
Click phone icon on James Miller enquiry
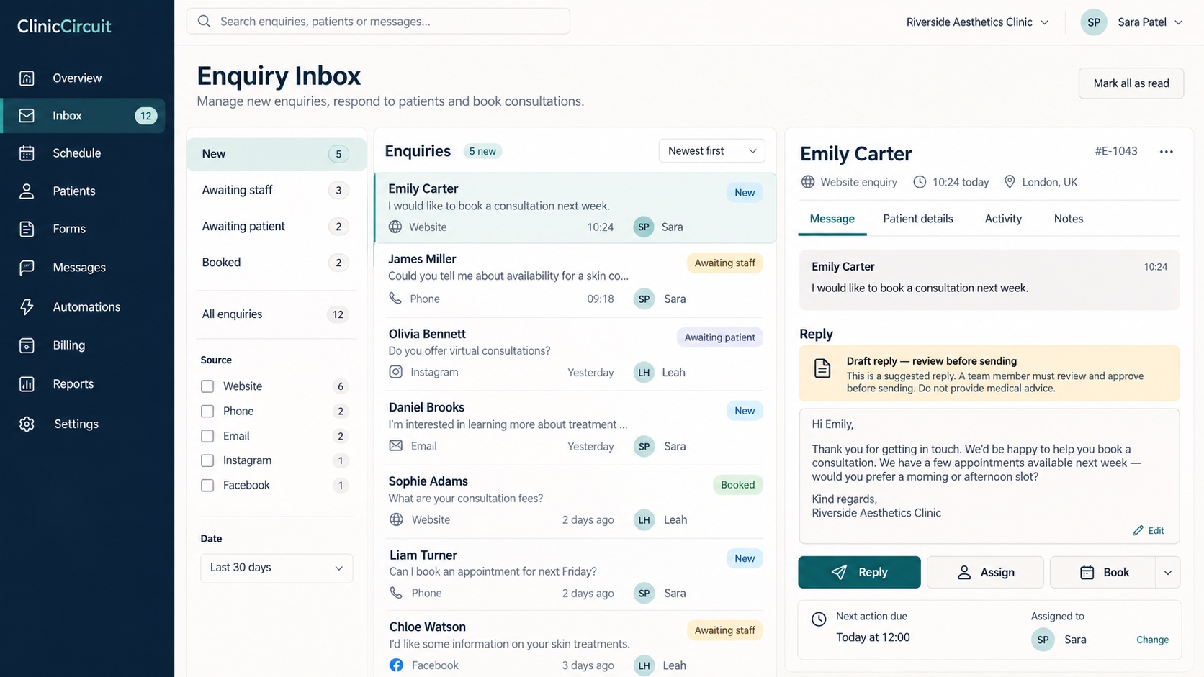395,298
